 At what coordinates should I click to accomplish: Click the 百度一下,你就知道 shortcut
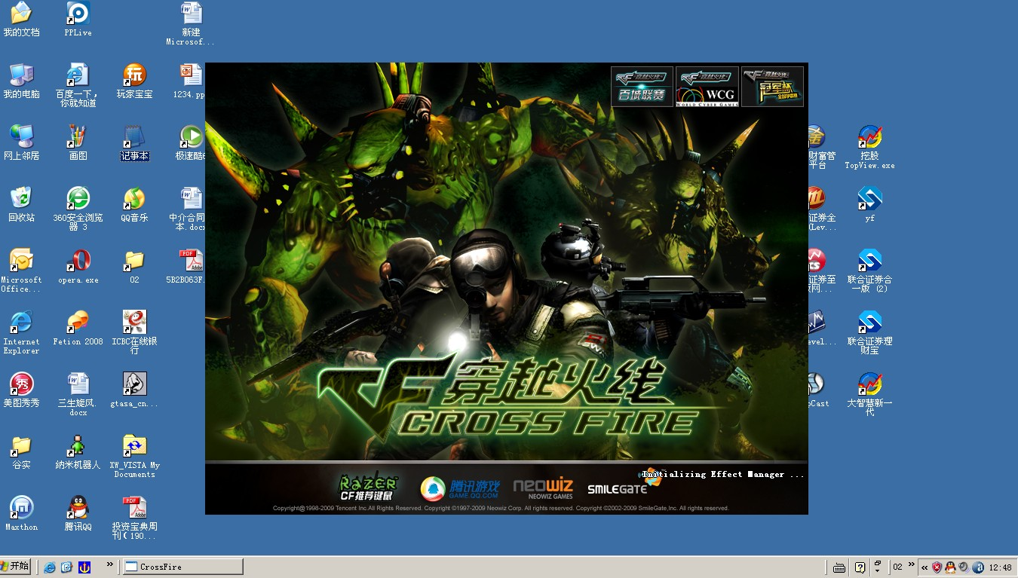(78, 85)
